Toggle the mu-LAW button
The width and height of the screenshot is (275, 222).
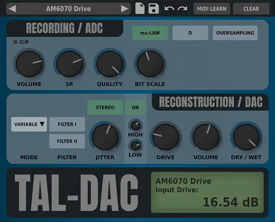(150, 33)
